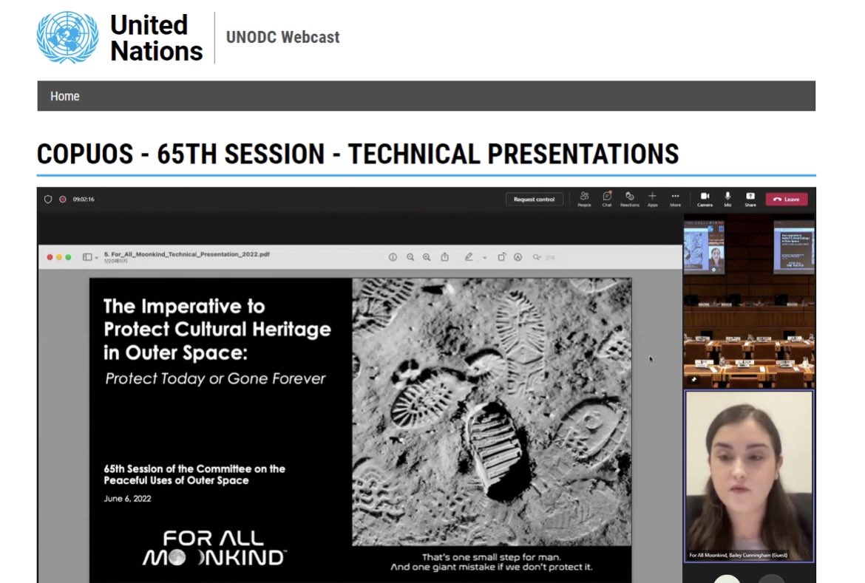
Task: Click the zoom in magnifier icon
Action: point(427,257)
